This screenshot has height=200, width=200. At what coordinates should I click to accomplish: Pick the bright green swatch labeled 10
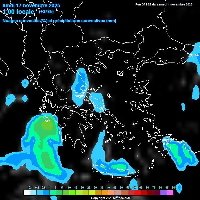click(x=72, y=193)
